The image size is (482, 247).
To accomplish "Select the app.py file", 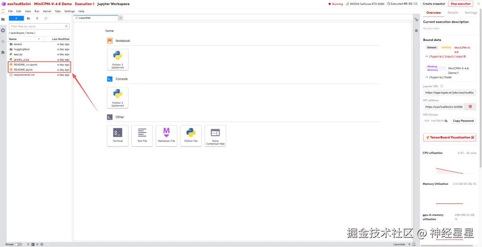I will 39,54.
